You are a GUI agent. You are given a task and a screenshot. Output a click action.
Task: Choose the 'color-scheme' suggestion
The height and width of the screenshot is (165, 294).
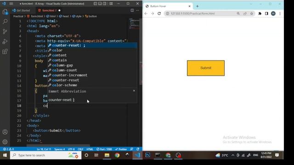[92, 85]
